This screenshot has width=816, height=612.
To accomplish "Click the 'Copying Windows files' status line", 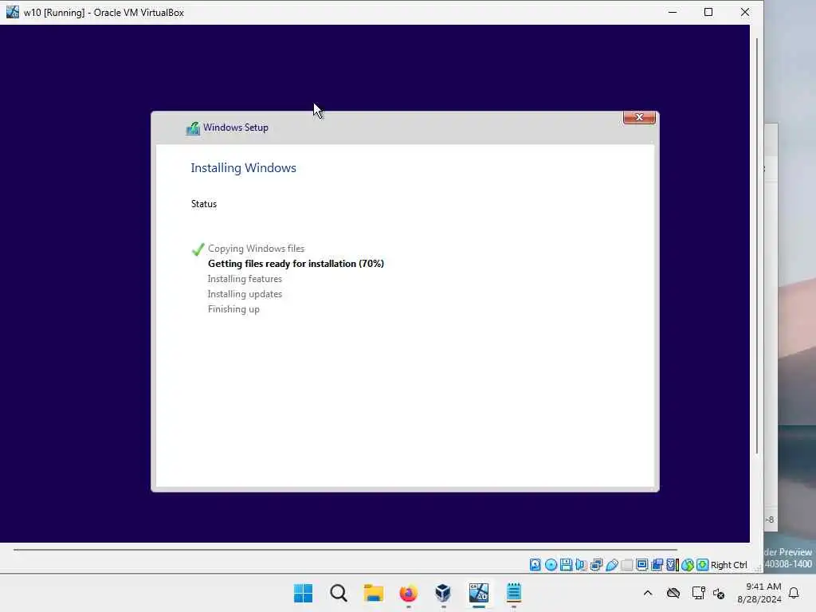I will coord(256,249).
